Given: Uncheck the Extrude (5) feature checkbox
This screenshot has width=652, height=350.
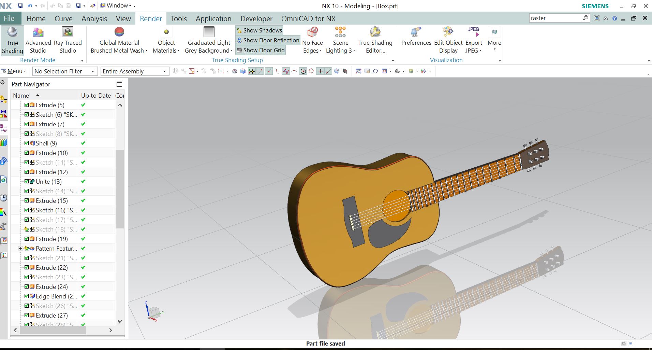Looking at the screenshot, I should click(x=27, y=105).
